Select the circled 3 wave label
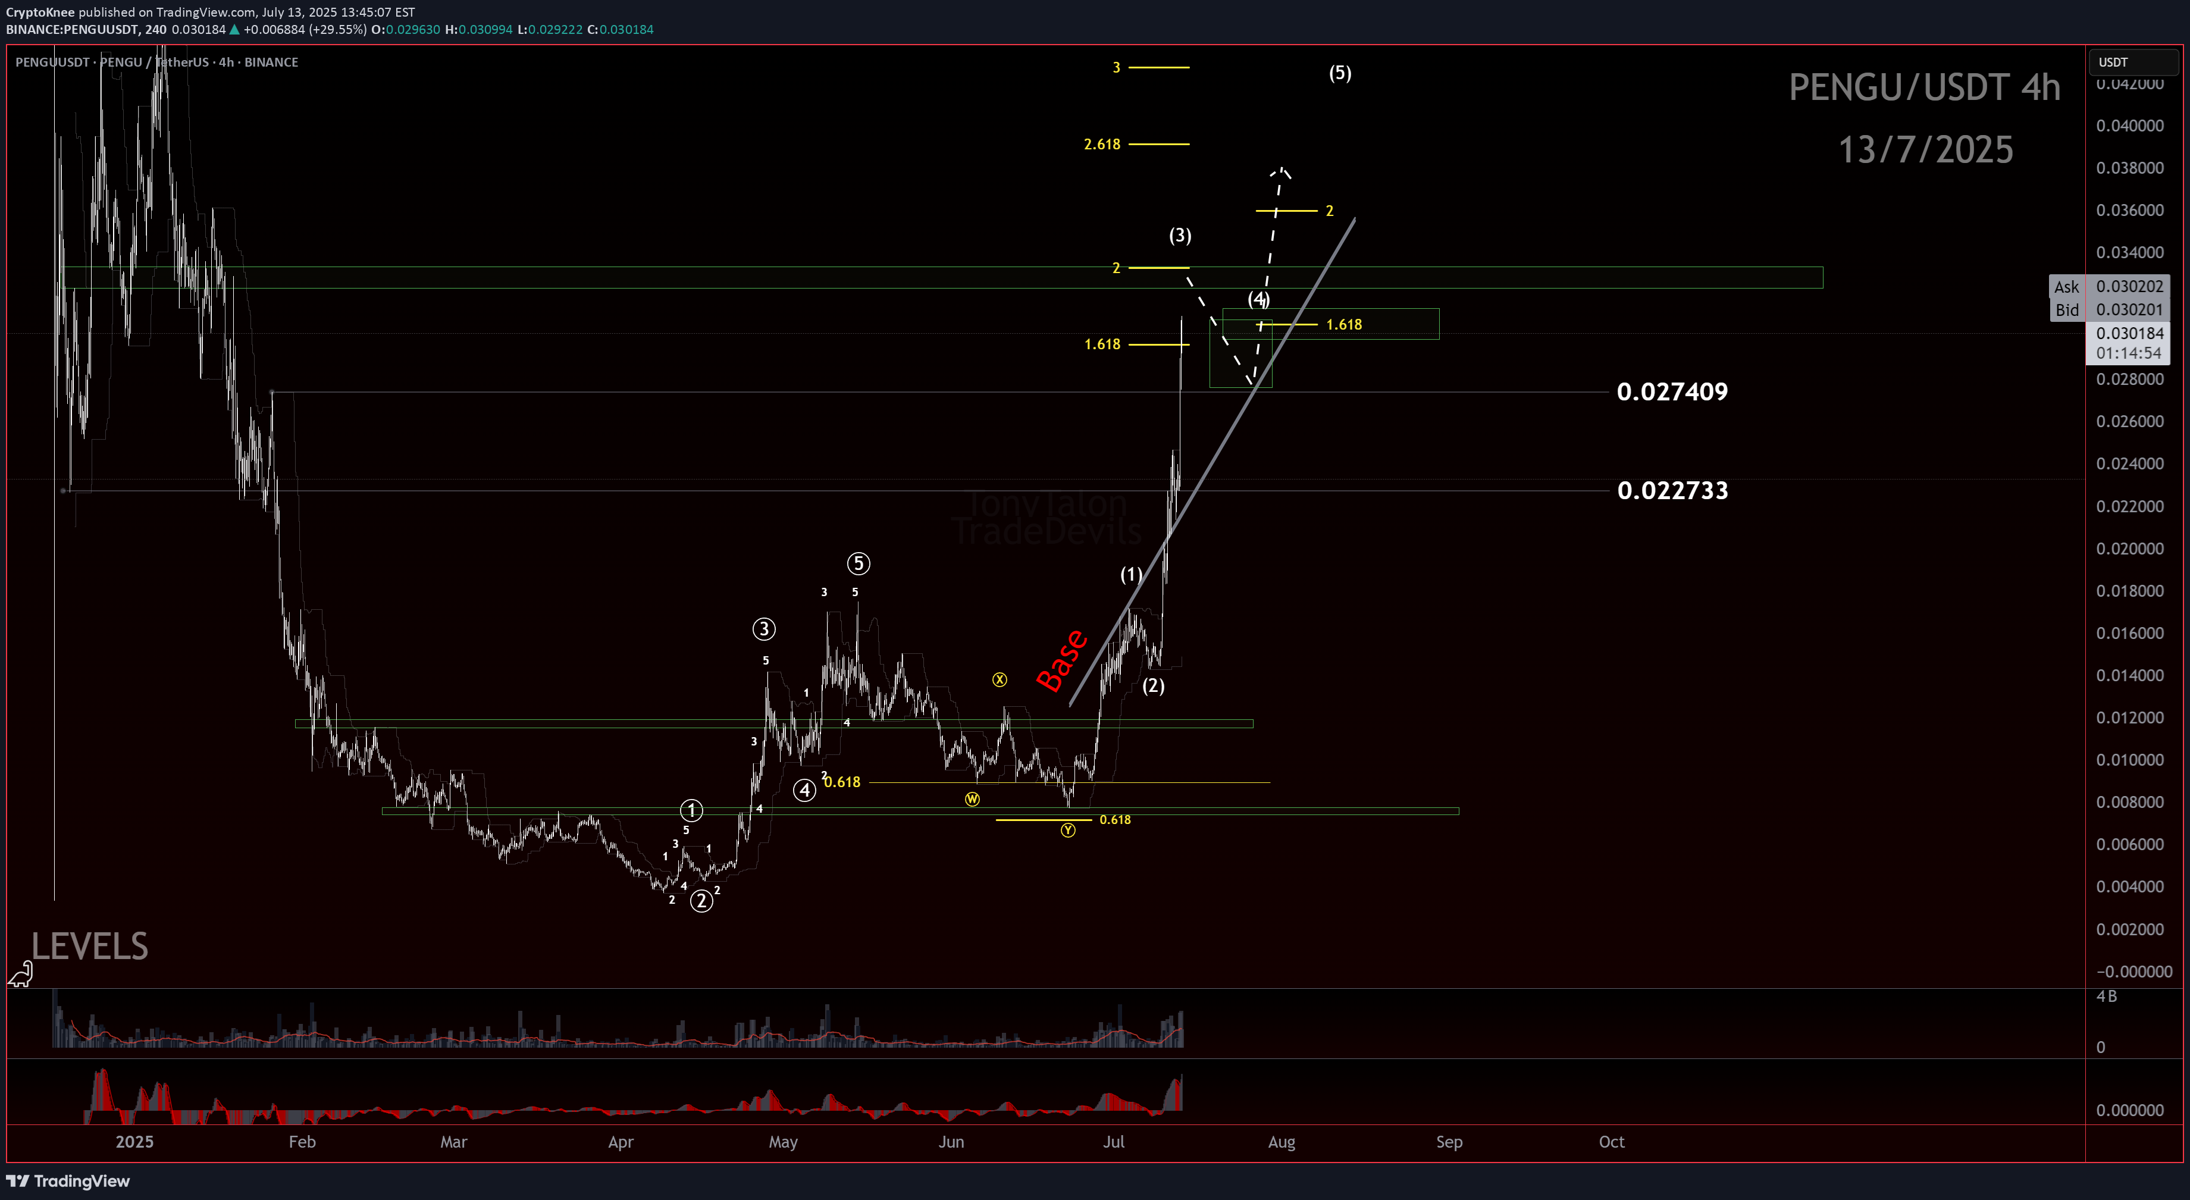 click(763, 629)
